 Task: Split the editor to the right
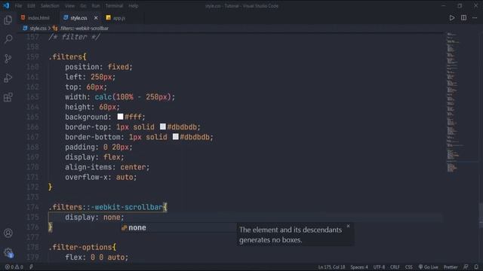coord(463,18)
